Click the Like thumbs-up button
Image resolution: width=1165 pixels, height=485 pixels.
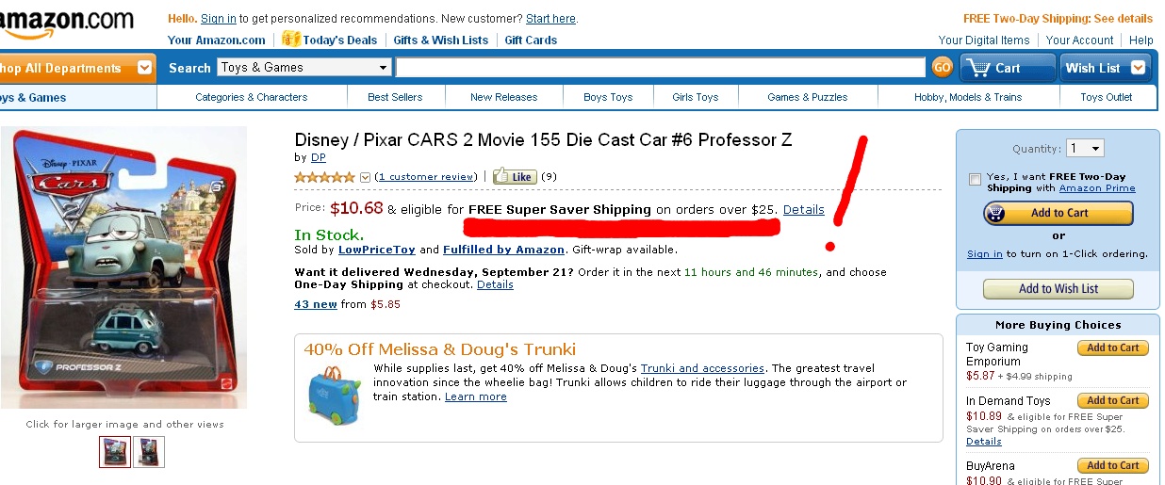[514, 176]
